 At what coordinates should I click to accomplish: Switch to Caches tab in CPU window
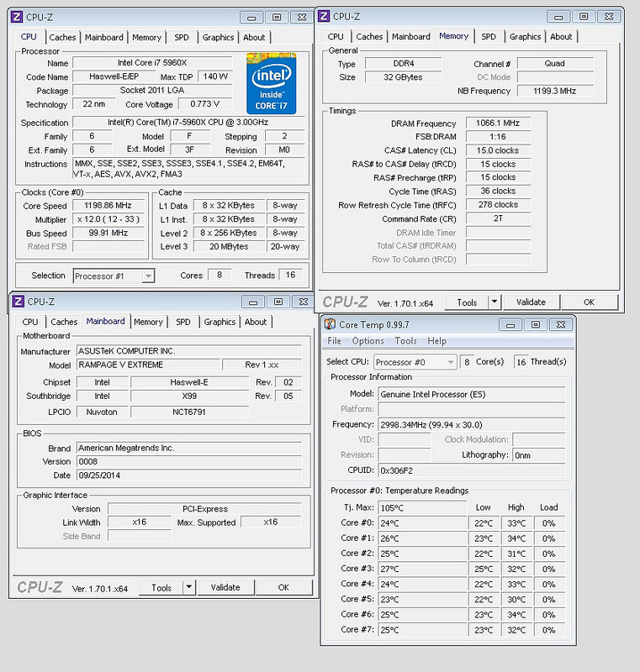(62, 37)
